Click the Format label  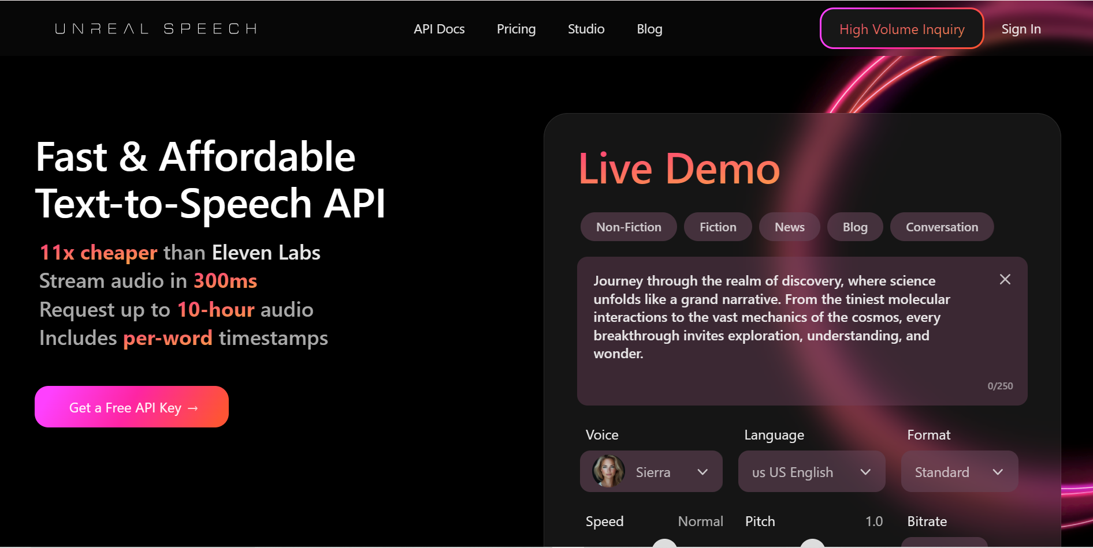click(x=928, y=435)
